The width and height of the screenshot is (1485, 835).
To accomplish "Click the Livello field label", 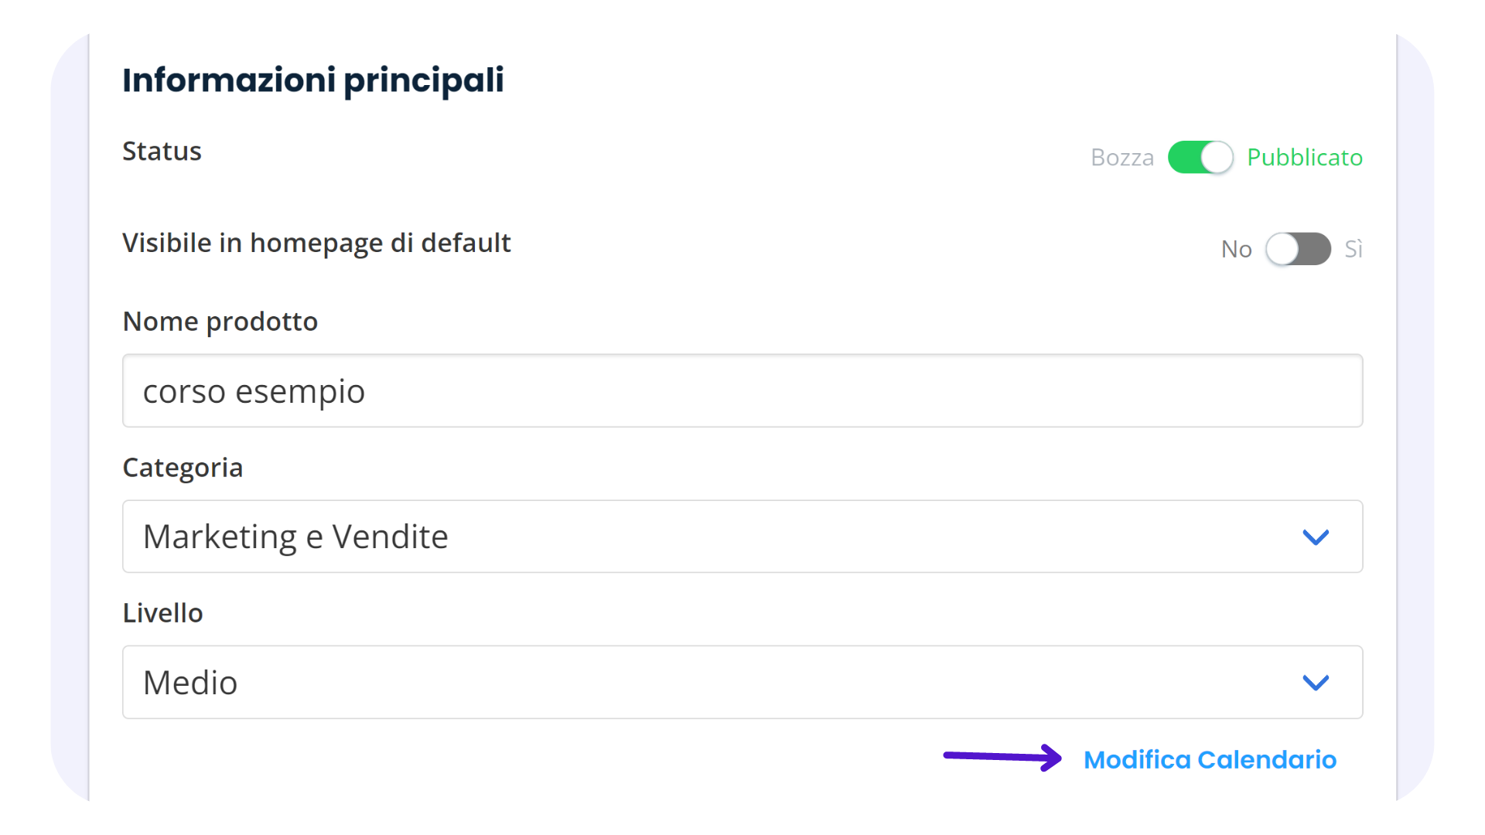I will [162, 613].
